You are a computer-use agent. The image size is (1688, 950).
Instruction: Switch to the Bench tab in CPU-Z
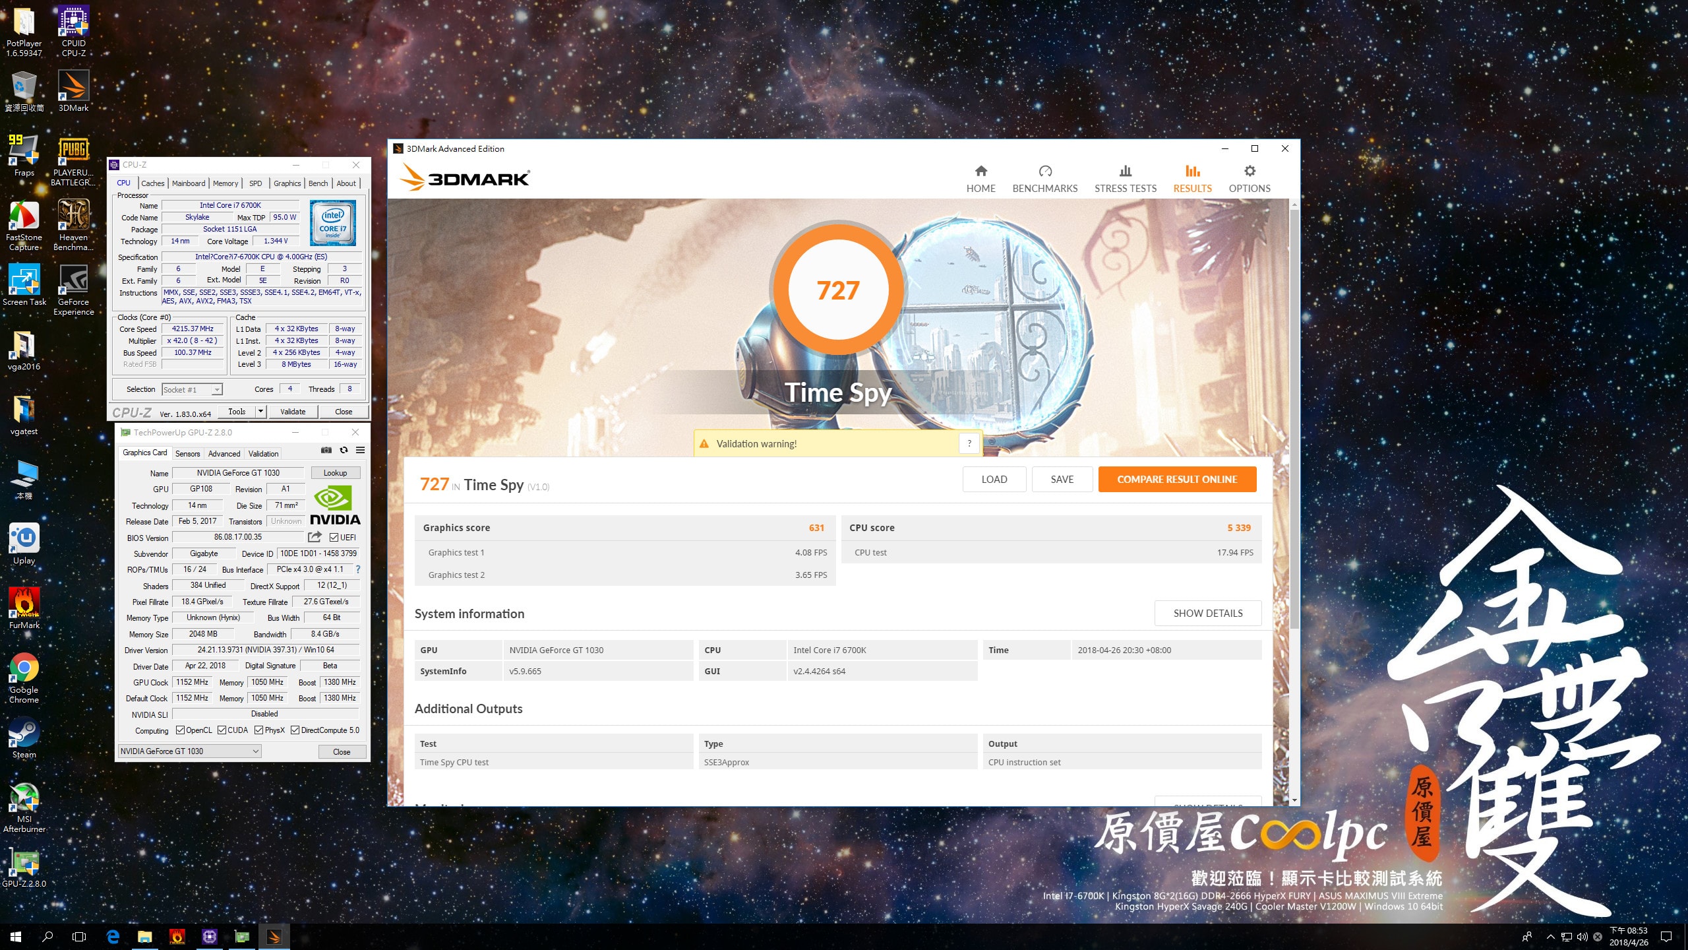click(x=318, y=183)
